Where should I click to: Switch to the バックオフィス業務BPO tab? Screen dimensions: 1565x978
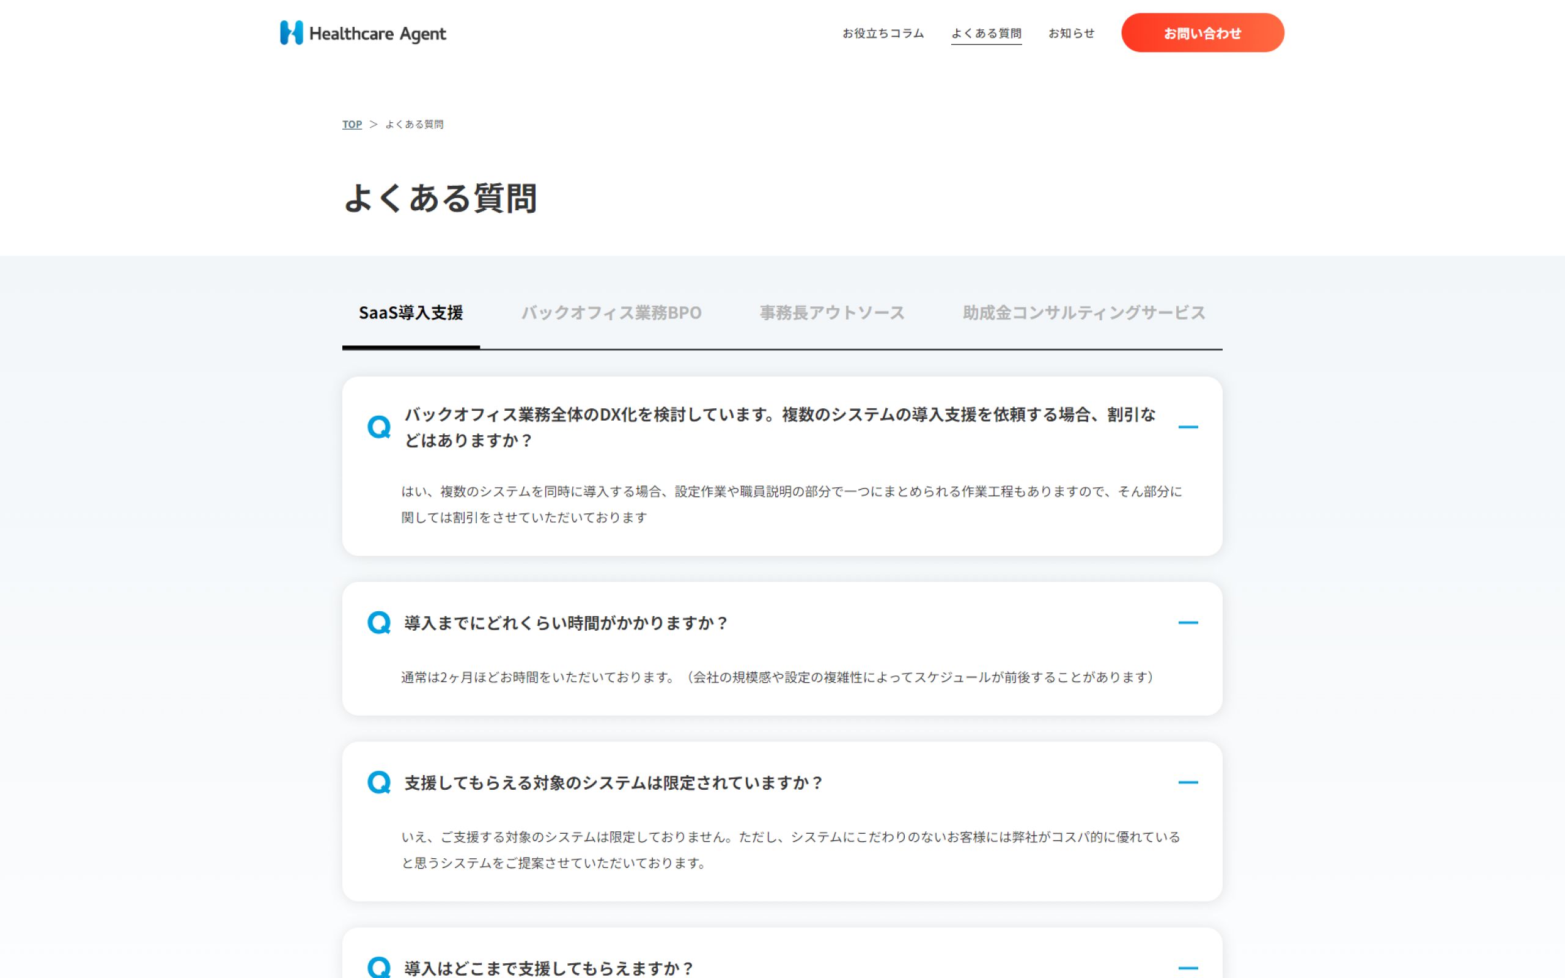(x=611, y=313)
